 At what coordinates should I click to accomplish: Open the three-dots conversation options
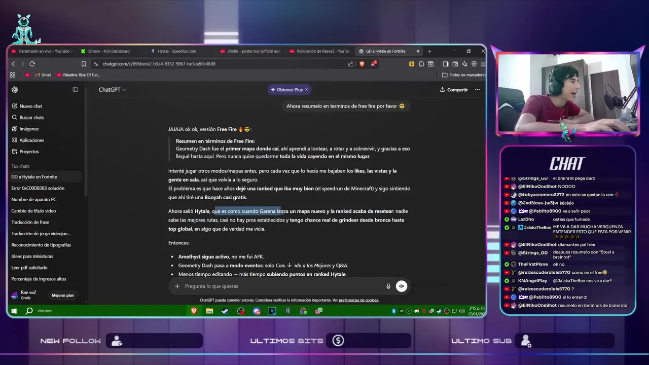[x=477, y=90]
